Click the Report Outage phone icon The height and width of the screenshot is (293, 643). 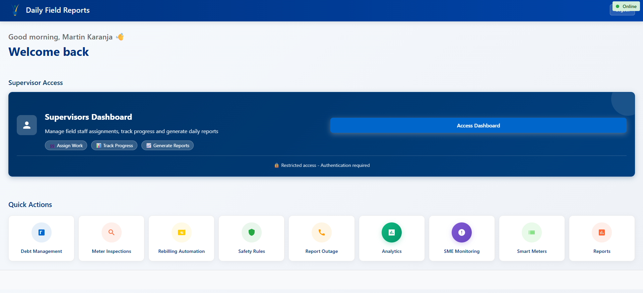click(322, 232)
